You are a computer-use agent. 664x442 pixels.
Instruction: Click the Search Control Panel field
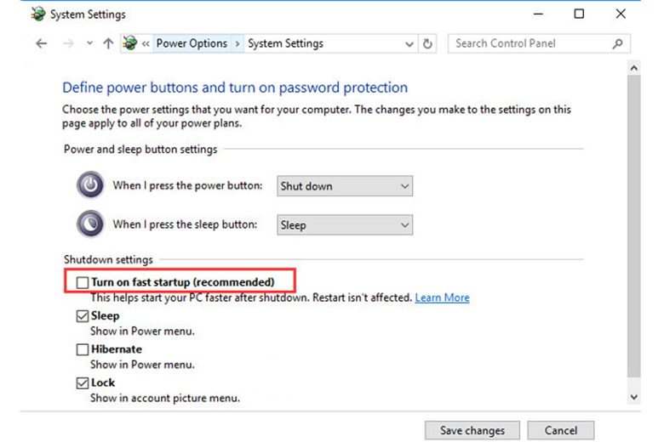[x=528, y=43]
